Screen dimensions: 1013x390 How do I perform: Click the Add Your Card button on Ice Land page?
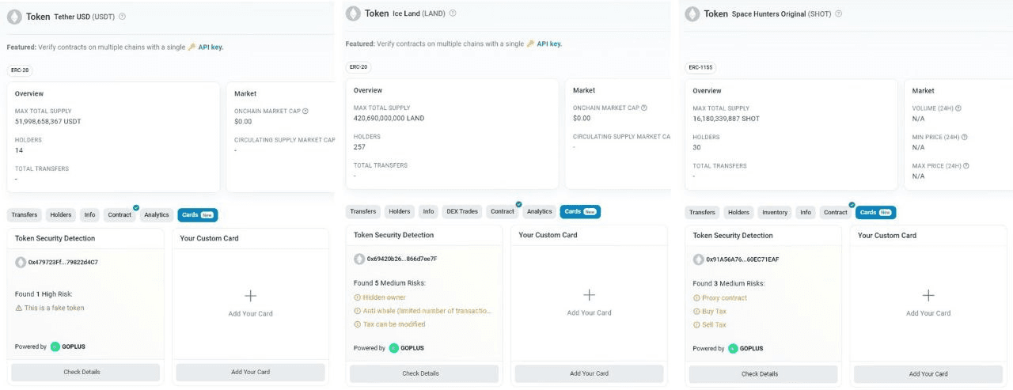(589, 373)
